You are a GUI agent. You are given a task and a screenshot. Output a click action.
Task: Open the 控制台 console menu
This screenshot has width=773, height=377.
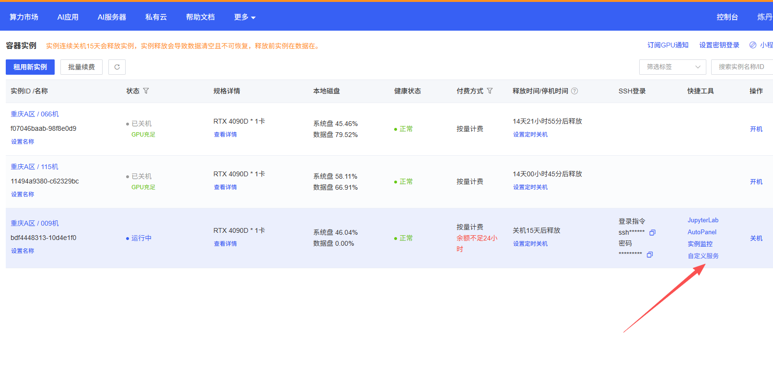727,17
